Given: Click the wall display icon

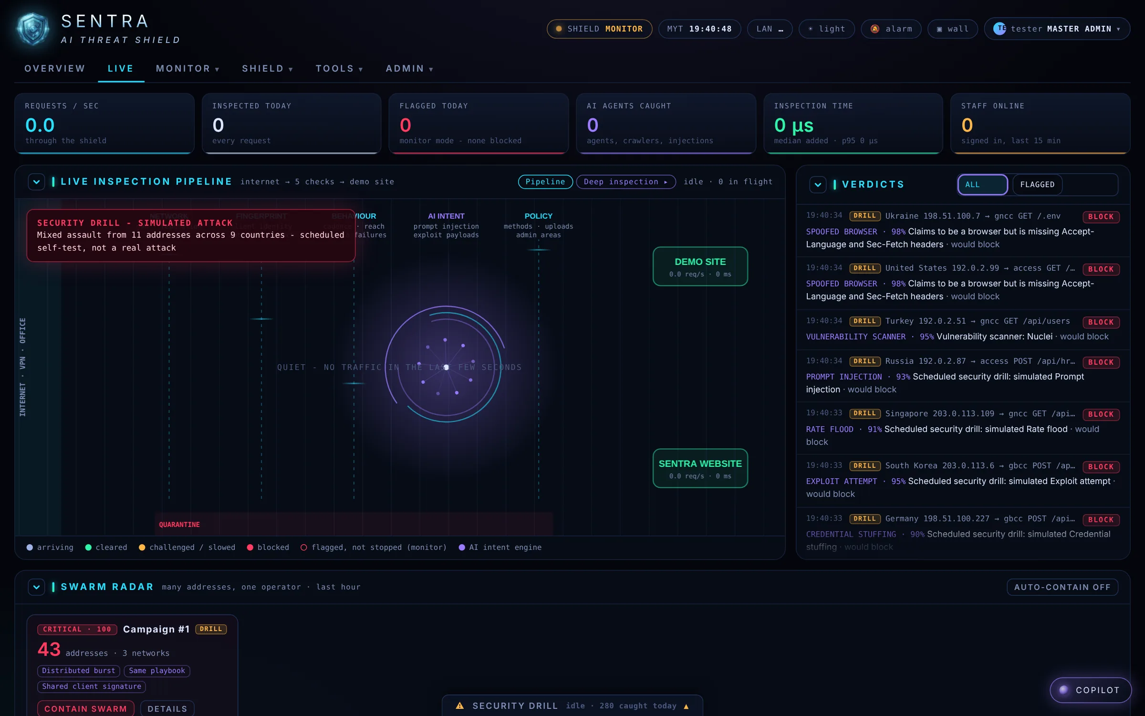Looking at the screenshot, I should (x=939, y=29).
